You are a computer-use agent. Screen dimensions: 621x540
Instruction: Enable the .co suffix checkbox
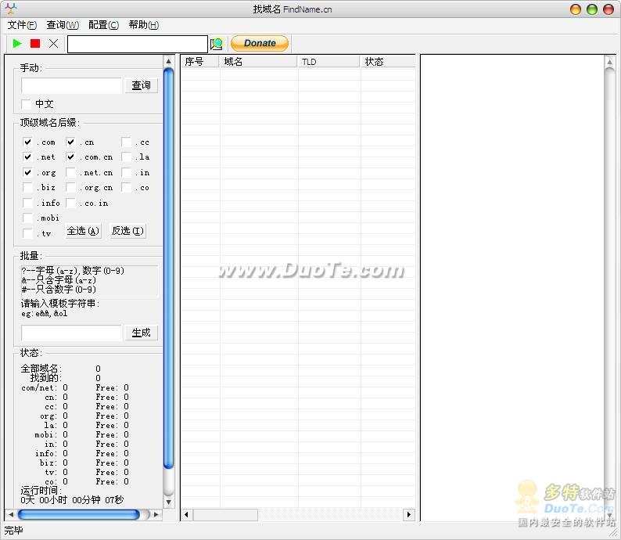tap(127, 187)
